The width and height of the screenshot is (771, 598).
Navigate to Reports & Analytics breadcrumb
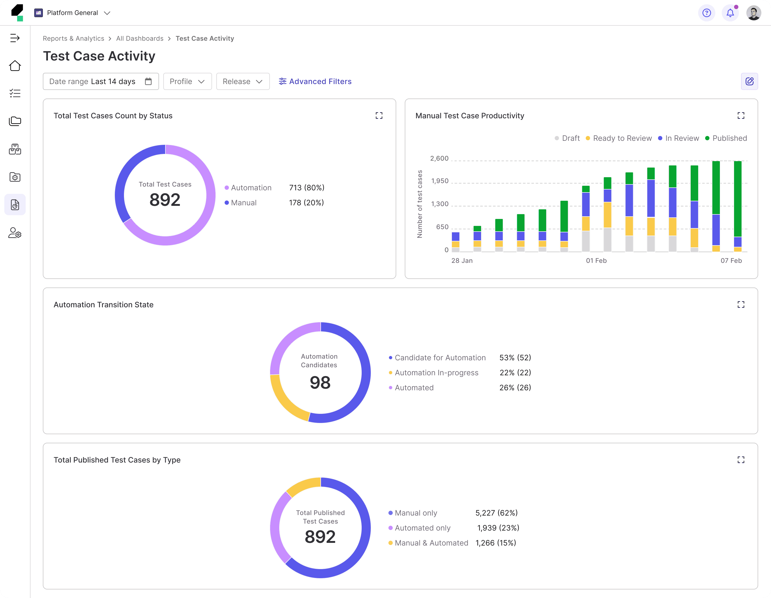[x=73, y=39]
